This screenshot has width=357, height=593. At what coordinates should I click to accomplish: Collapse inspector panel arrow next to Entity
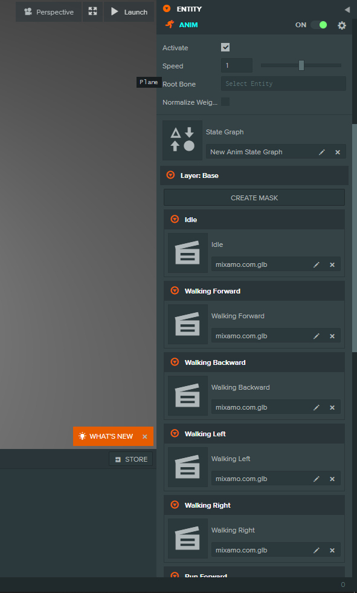point(347,10)
